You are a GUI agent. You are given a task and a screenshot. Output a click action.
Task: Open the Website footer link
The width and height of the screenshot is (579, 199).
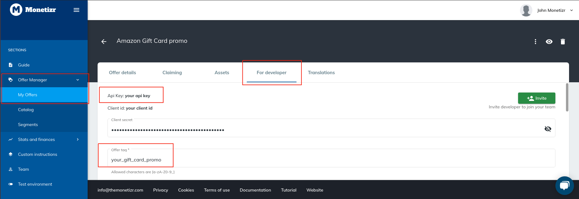point(315,190)
